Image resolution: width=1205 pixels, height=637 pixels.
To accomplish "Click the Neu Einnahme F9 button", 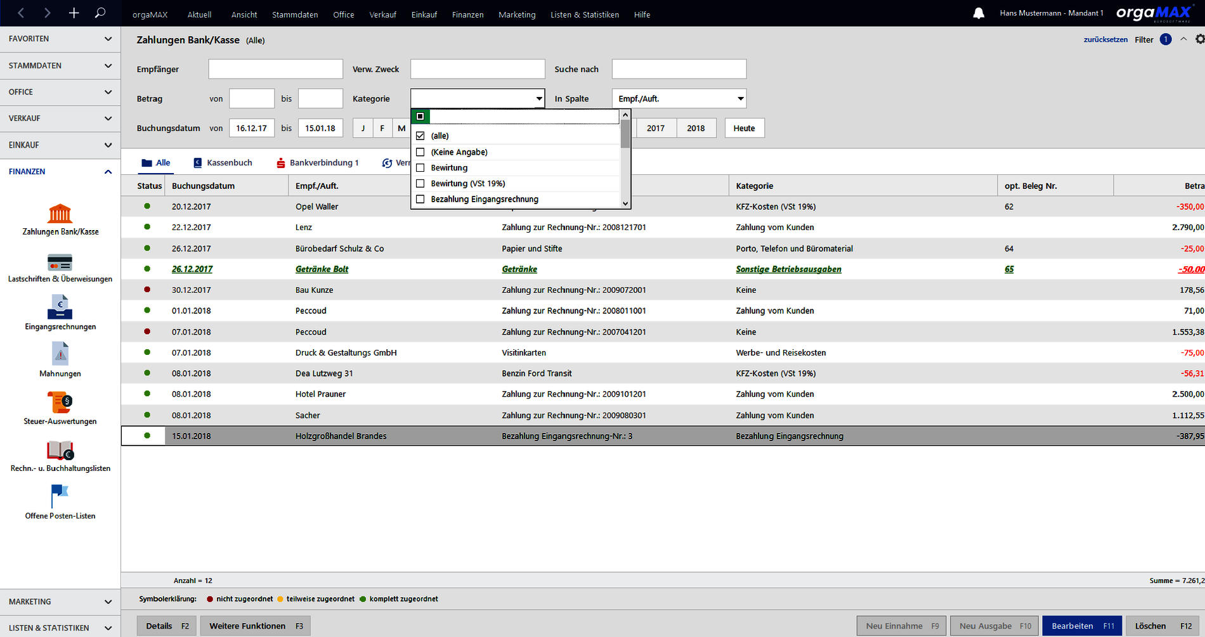I will click(x=902, y=626).
